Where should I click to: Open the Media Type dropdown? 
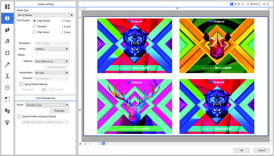tap(45, 15)
